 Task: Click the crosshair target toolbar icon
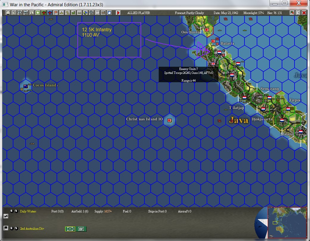click(91, 13)
